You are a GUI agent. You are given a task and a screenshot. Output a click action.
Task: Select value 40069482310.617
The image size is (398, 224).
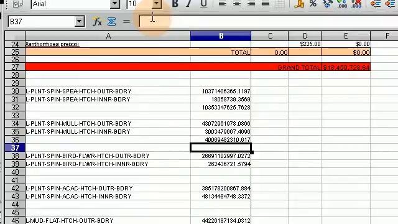(221, 139)
